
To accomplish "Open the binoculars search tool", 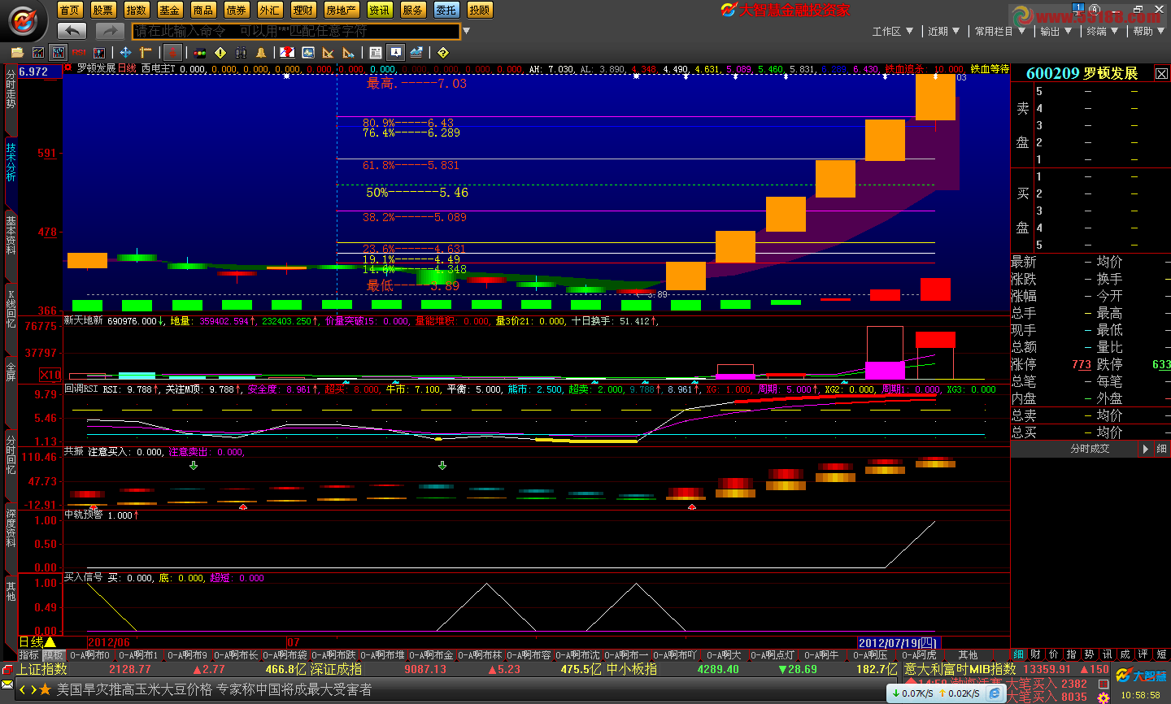I will [x=241, y=53].
